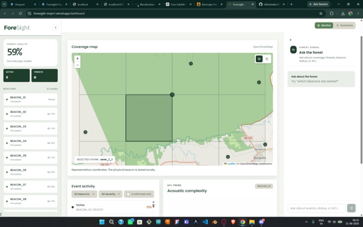Open Chrome extensions puzzle icon
Viewport: 363px width, 227px height.
click(331, 14)
